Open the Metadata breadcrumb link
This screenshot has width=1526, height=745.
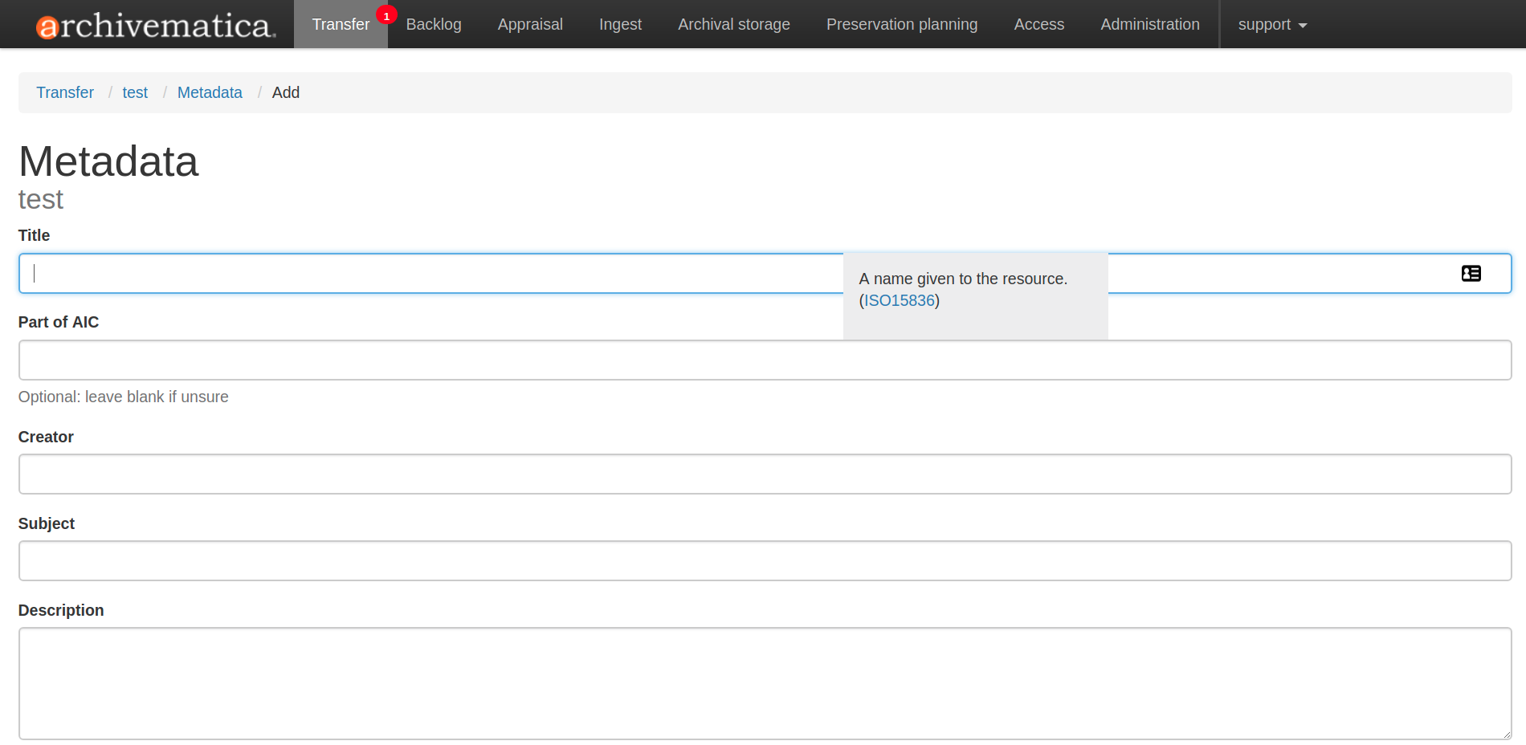coord(210,92)
